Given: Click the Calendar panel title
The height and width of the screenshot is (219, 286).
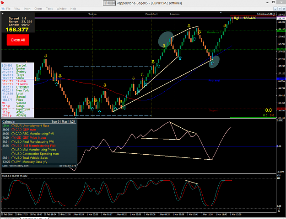Looking at the screenshot, I should [x=9, y=121].
